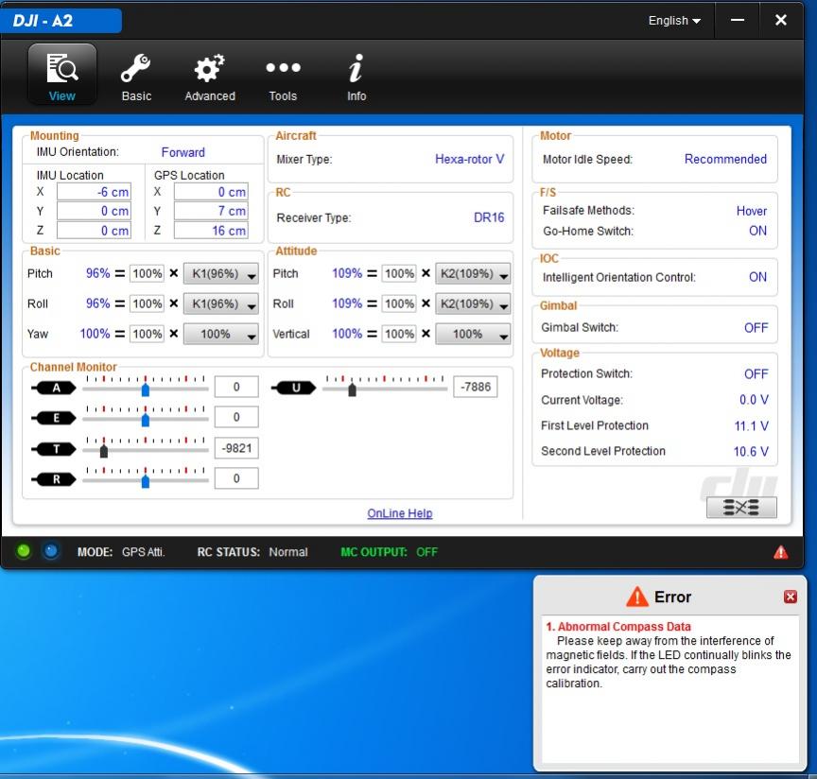Click Current Voltage 0.0 V value
This screenshot has height=779, width=817.
click(754, 400)
